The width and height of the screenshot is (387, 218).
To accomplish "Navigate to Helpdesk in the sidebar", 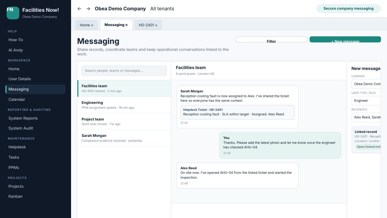I will [x=35, y=147].
